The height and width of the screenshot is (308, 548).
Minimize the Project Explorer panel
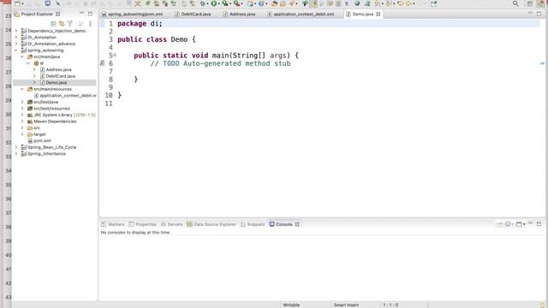point(81,14)
